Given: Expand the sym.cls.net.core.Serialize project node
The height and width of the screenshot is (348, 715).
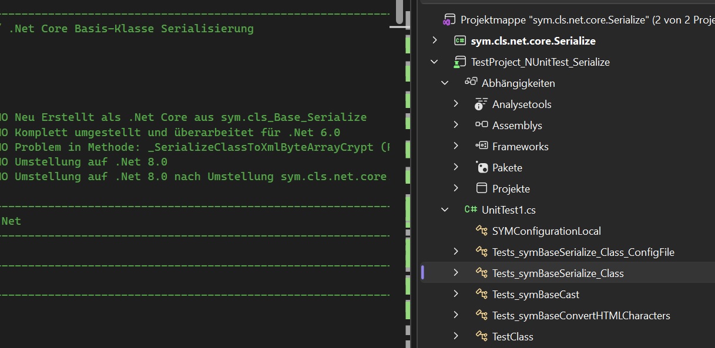Looking at the screenshot, I should tap(434, 40).
